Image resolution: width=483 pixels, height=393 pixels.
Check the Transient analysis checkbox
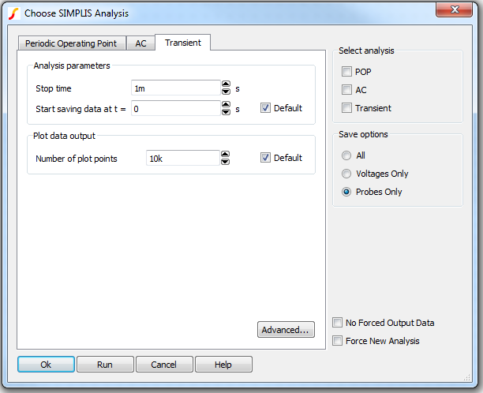347,108
